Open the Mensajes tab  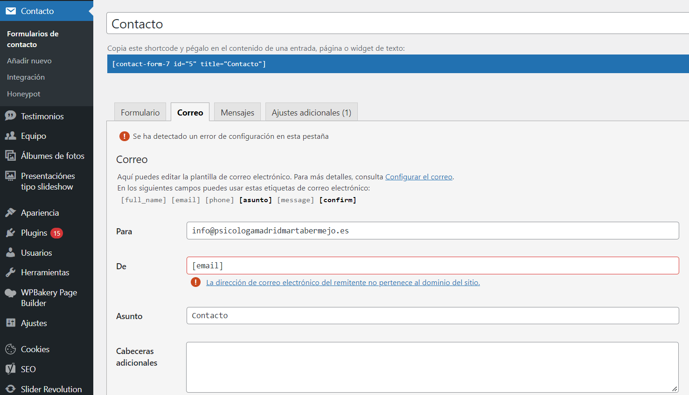[237, 112]
